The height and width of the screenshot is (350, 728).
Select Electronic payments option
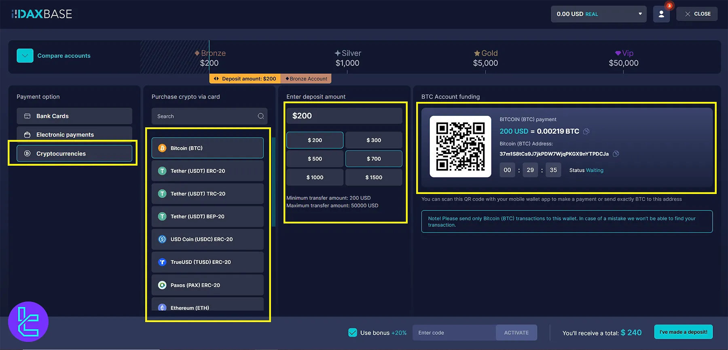pyautogui.click(x=74, y=135)
